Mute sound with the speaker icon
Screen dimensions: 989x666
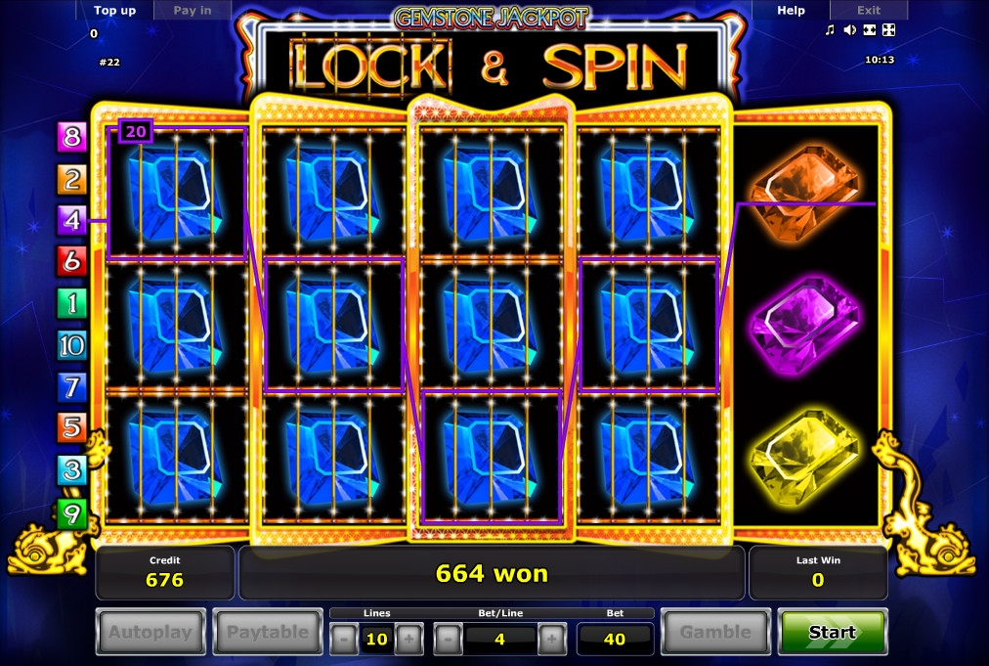[849, 29]
